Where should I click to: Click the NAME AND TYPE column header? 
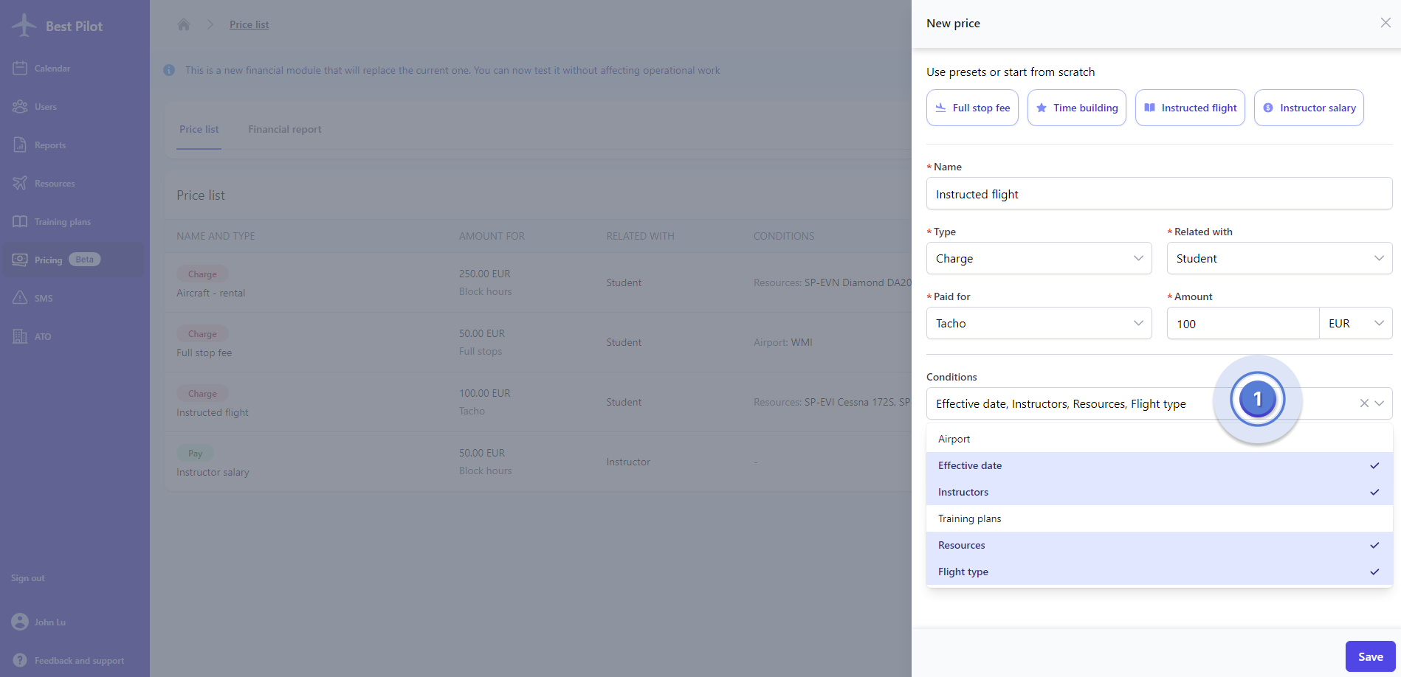[216, 236]
